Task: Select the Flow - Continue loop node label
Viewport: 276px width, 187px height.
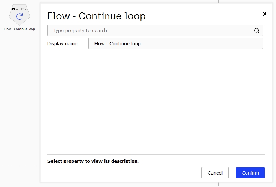Action: click(x=20, y=29)
